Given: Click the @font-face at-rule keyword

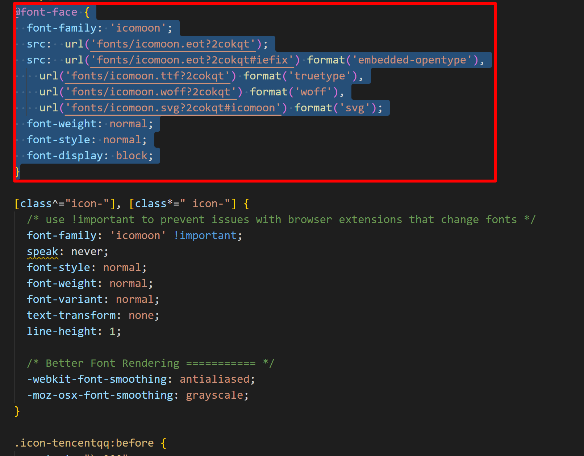Looking at the screenshot, I should [46, 12].
